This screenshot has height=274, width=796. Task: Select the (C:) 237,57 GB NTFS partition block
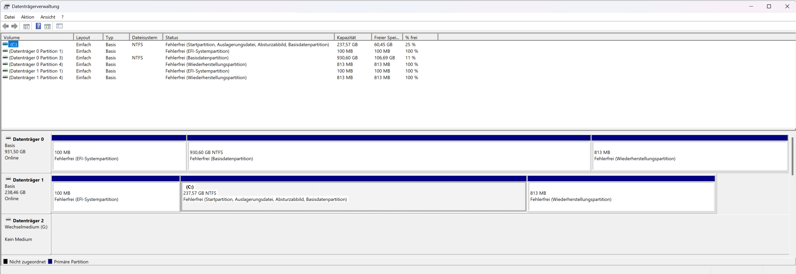pos(353,193)
